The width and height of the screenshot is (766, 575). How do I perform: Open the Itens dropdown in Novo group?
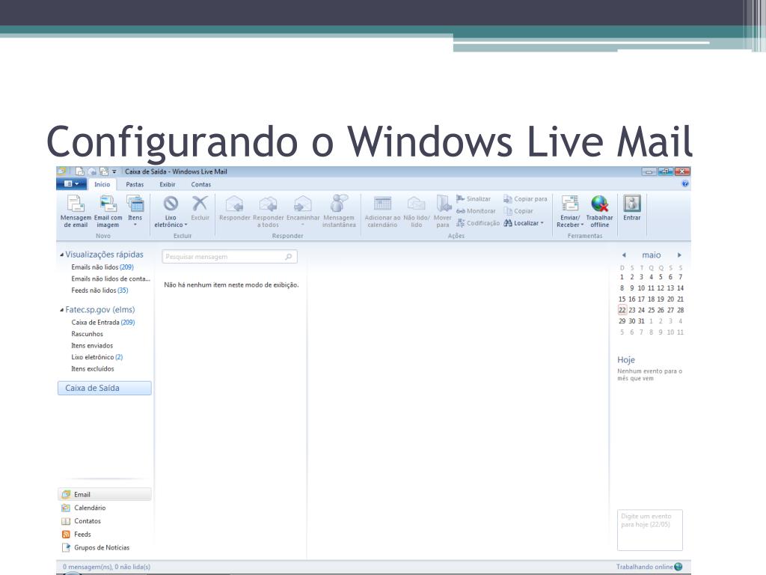tap(135, 211)
